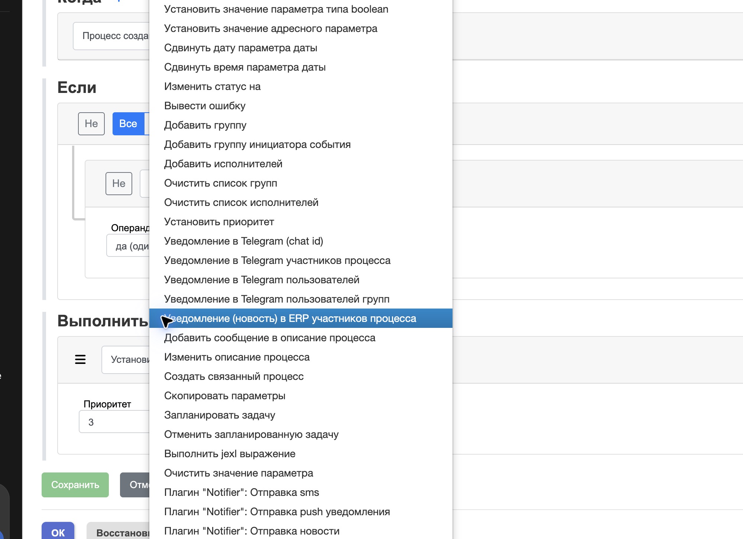Choose 'Добавить исполнителей' action
Image resolution: width=743 pixels, height=539 pixels.
click(x=301, y=164)
